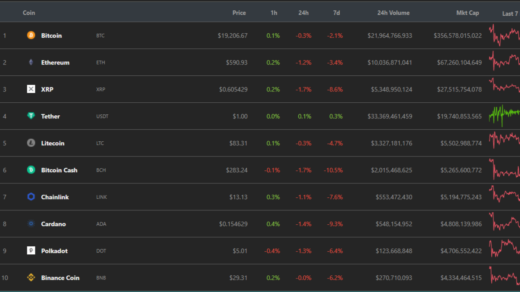Viewport: 520px width, 292px height.
Task: Open the Cardano coin name link
Action: point(53,224)
